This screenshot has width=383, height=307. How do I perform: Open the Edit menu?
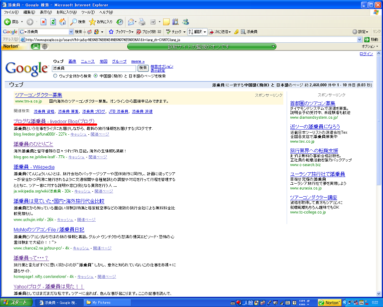point(29,12)
